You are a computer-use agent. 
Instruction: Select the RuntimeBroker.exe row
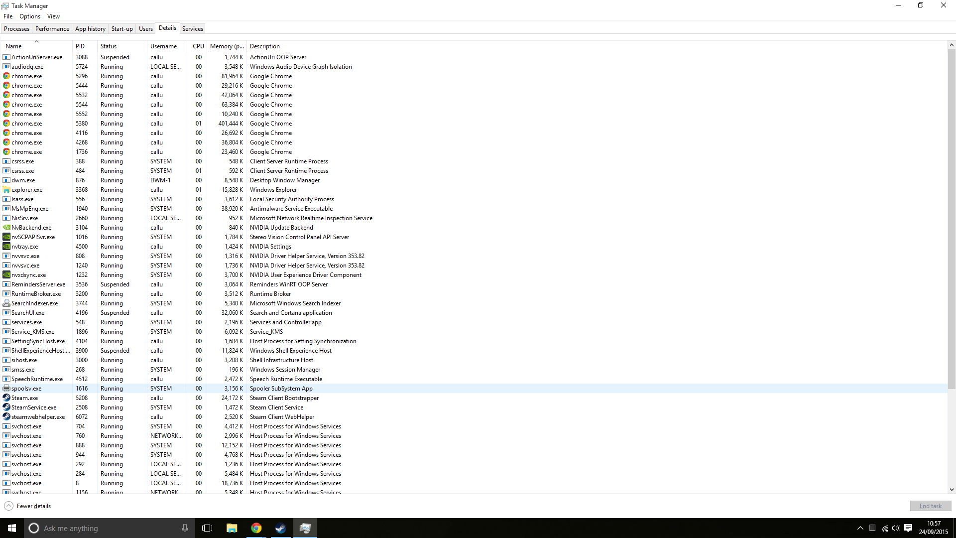474,294
